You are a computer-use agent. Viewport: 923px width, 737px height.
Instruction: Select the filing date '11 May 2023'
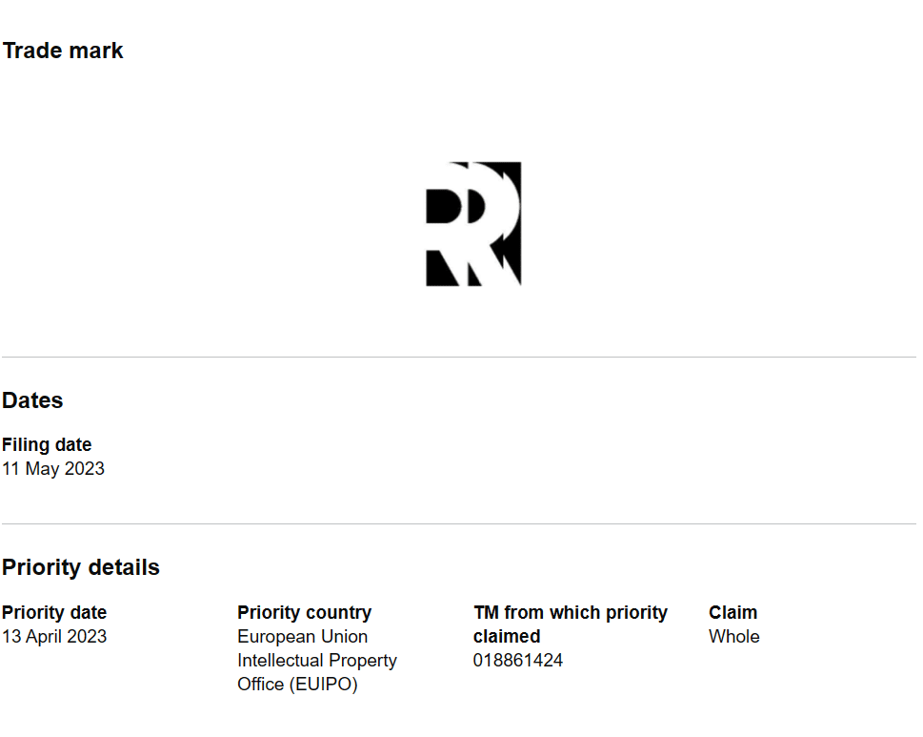point(53,469)
